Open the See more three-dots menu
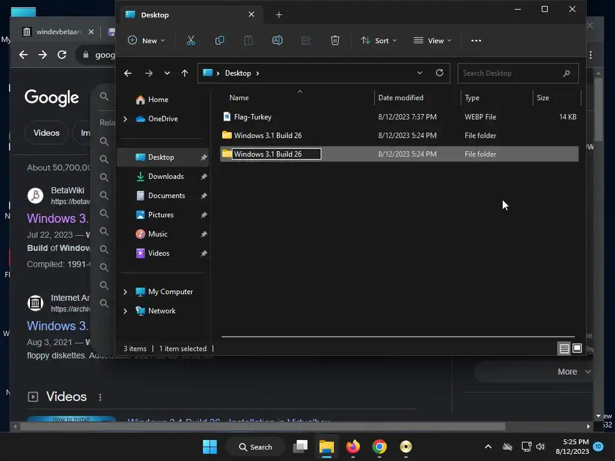The image size is (615, 461). 476,40
